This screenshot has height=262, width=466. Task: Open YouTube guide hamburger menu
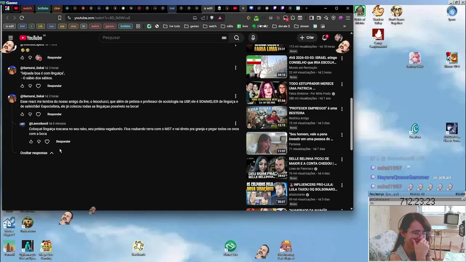[11, 37]
